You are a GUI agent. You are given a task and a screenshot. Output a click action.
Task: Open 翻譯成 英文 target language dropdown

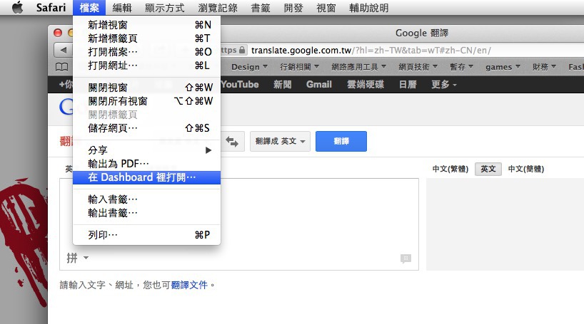280,141
